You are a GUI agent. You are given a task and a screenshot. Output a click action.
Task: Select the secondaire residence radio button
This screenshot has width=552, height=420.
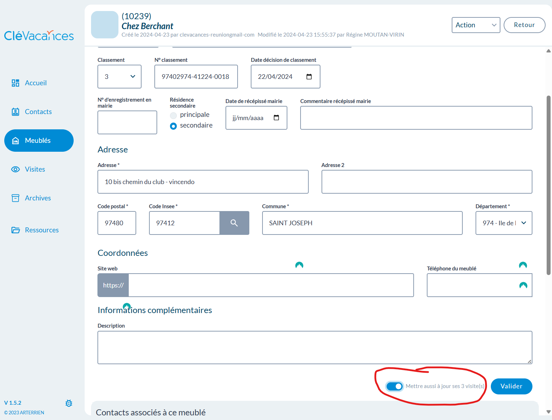(x=173, y=126)
